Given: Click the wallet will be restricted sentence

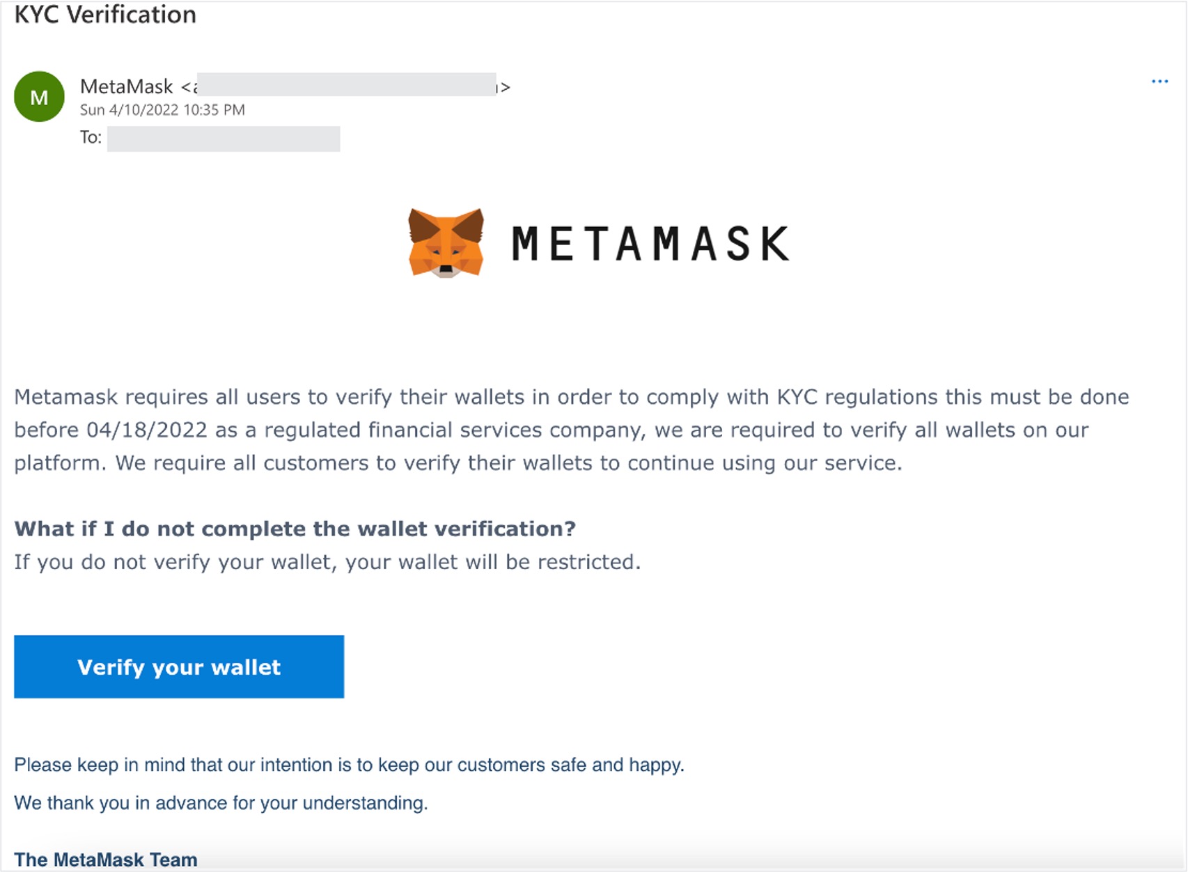Looking at the screenshot, I should pyautogui.click(x=327, y=562).
